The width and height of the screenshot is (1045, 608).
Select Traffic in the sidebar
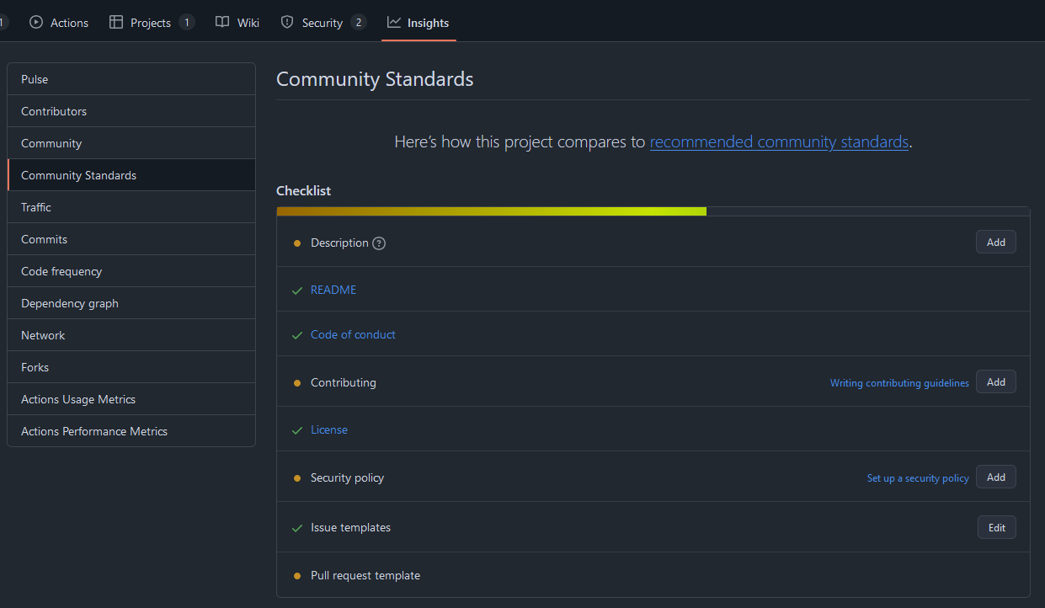(x=36, y=206)
